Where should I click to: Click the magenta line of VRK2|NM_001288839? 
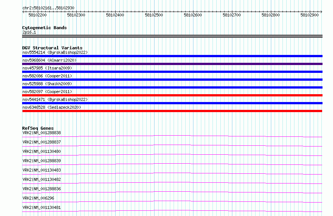click(172, 164)
